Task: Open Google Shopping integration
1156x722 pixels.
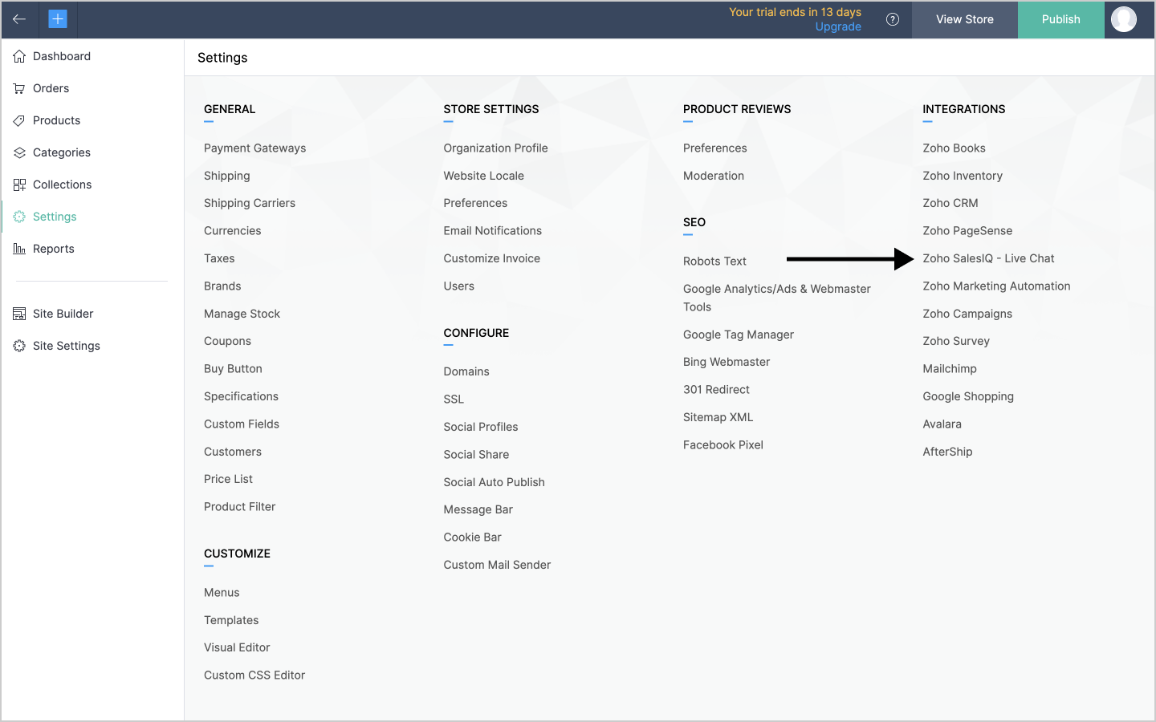Action: point(968,396)
